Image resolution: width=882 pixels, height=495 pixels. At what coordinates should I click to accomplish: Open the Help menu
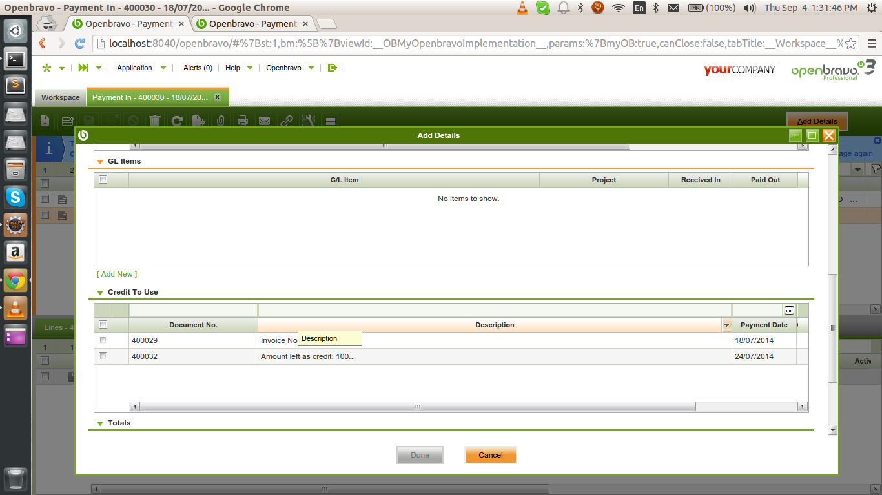[232, 68]
